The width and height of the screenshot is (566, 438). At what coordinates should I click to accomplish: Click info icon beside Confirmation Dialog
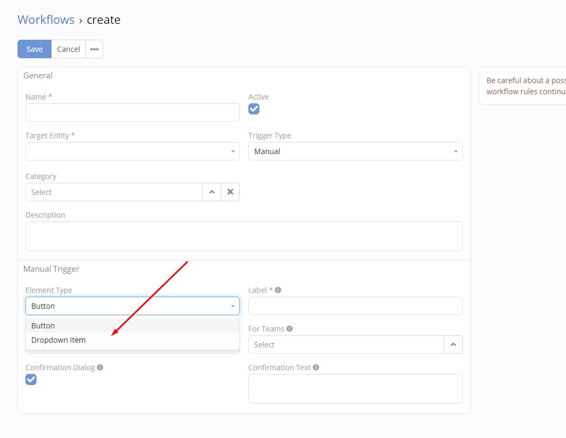pyautogui.click(x=100, y=368)
